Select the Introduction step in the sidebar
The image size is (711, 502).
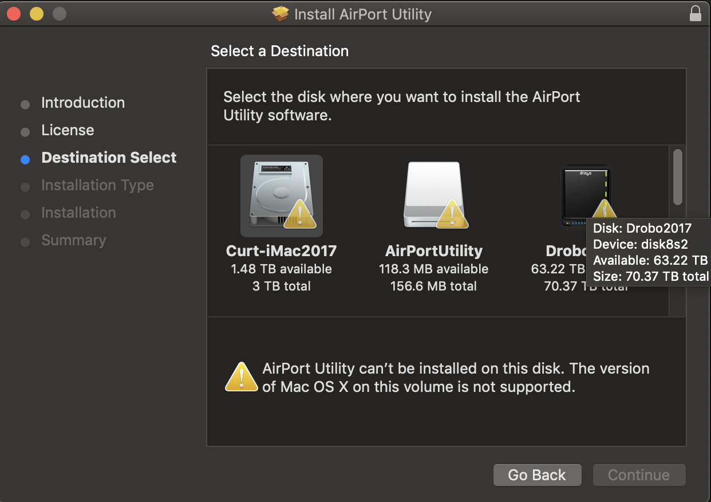[x=83, y=103]
